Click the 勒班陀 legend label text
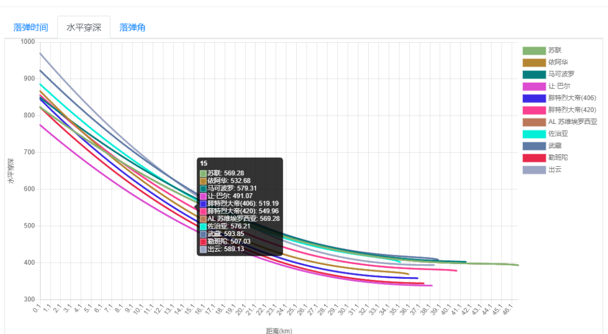608x334 pixels. tap(558, 158)
